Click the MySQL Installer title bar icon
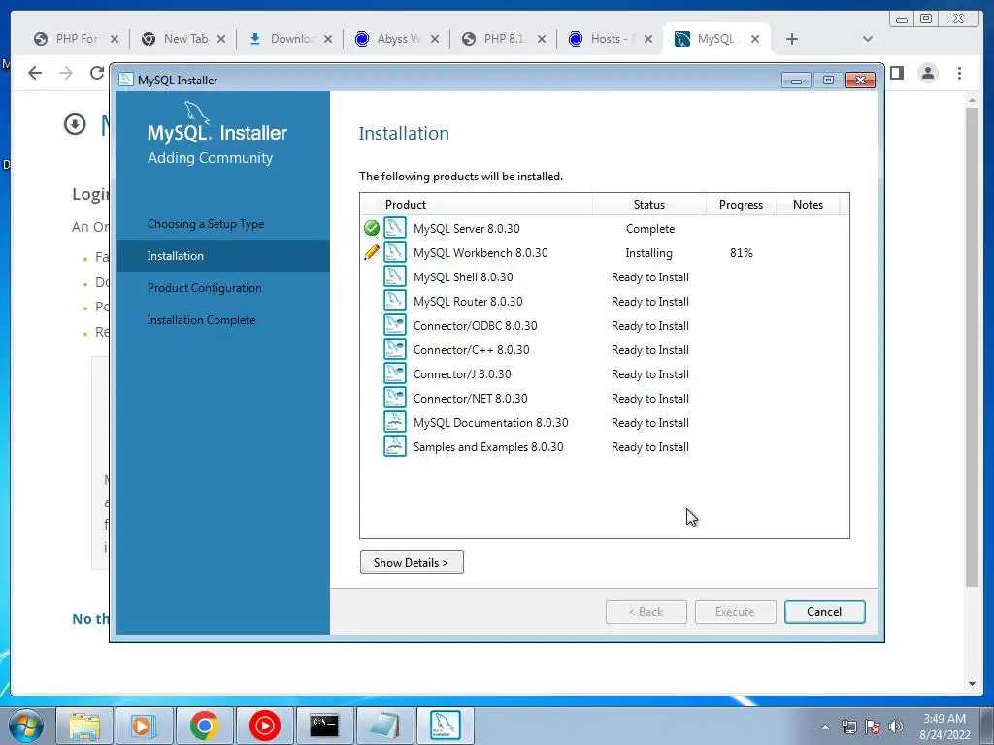This screenshot has height=745, width=994. 126,80
